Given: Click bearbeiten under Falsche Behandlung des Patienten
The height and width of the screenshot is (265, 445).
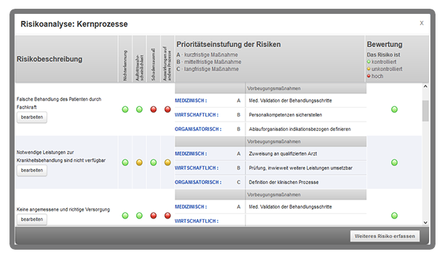Looking at the screenshot, I should 32,117.
